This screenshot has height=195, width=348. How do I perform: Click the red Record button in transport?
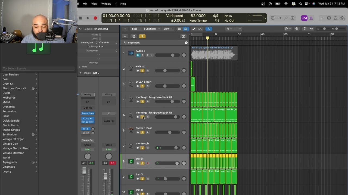[x=95, y=18]
